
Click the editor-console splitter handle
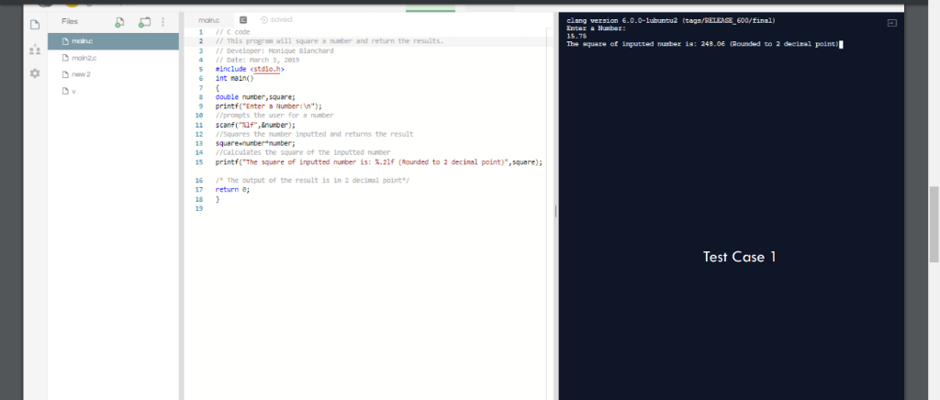pos(555,211)
